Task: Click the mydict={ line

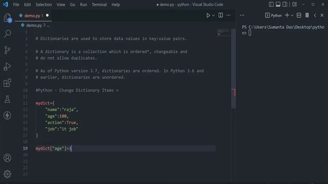Action: [45, 103]
